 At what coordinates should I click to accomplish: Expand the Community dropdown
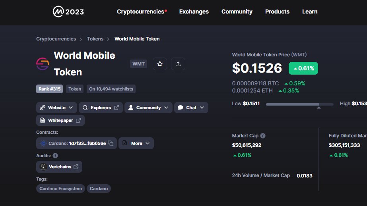(x=166, y=108)
